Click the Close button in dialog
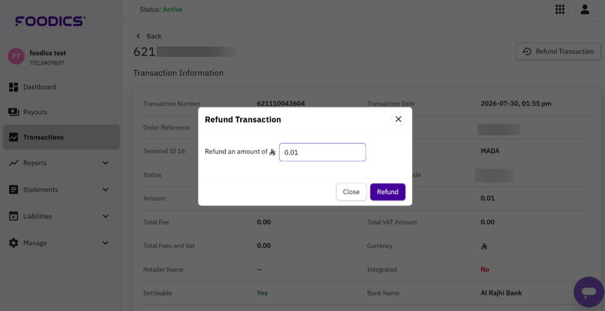605x311 pixels. pyautogui.click(x=351, y=191)
